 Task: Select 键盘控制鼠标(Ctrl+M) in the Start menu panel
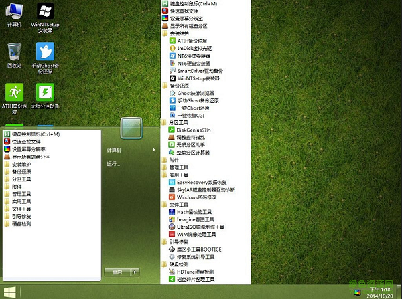(32, 134)
